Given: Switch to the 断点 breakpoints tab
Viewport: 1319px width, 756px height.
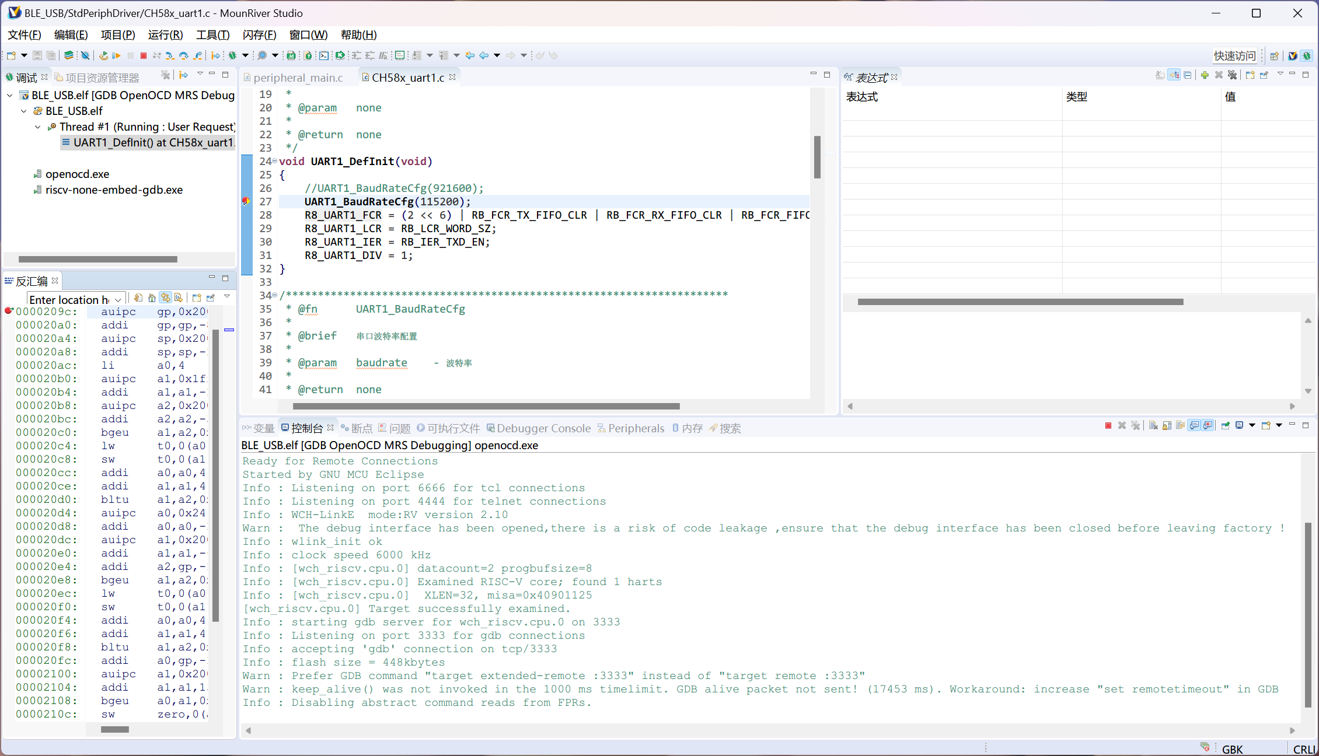Looking at the screenshot, I should click(357, 428).
